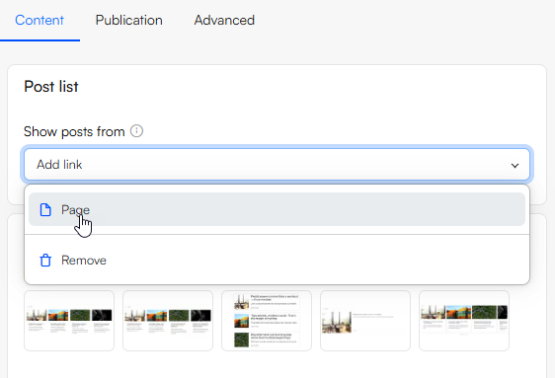Click the Post list heading
The image size is (555, 378).
(51, 87)
